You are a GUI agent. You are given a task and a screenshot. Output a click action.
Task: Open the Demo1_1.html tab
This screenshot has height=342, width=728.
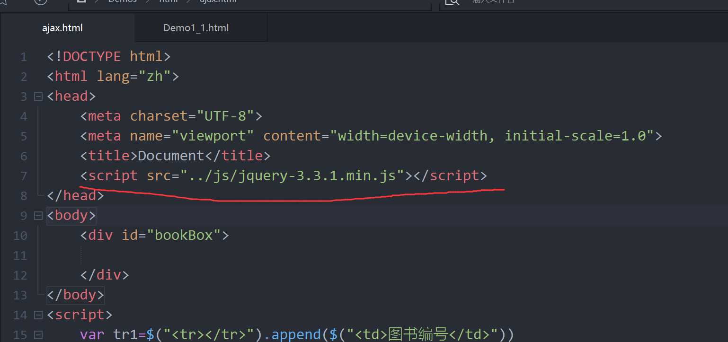(x=196, y=28)
